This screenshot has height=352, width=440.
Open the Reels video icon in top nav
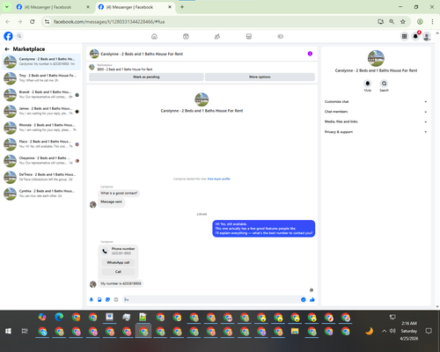coord(186,36)
